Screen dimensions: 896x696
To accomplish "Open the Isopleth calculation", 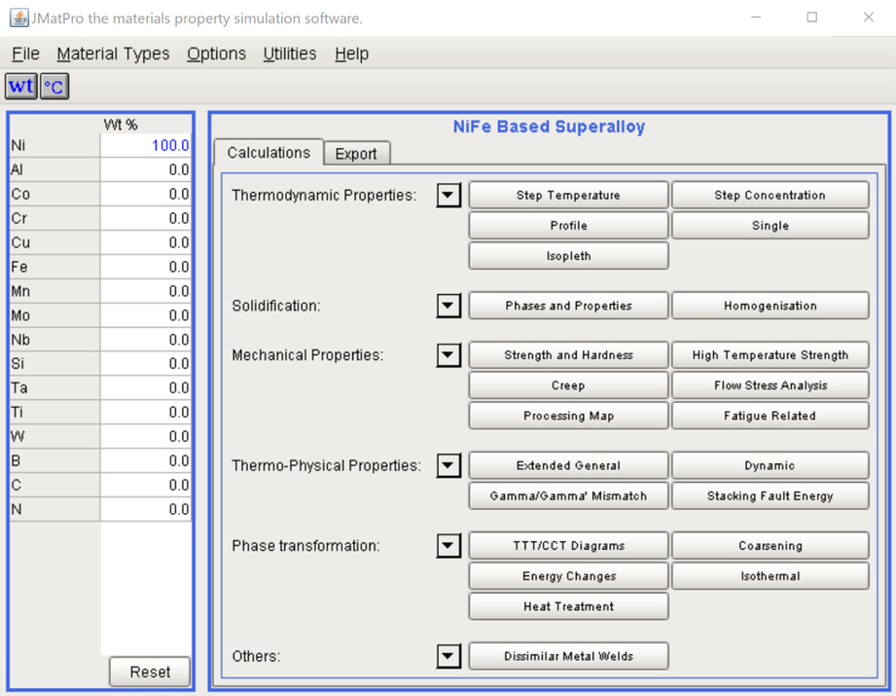I will tap(568, 256).
